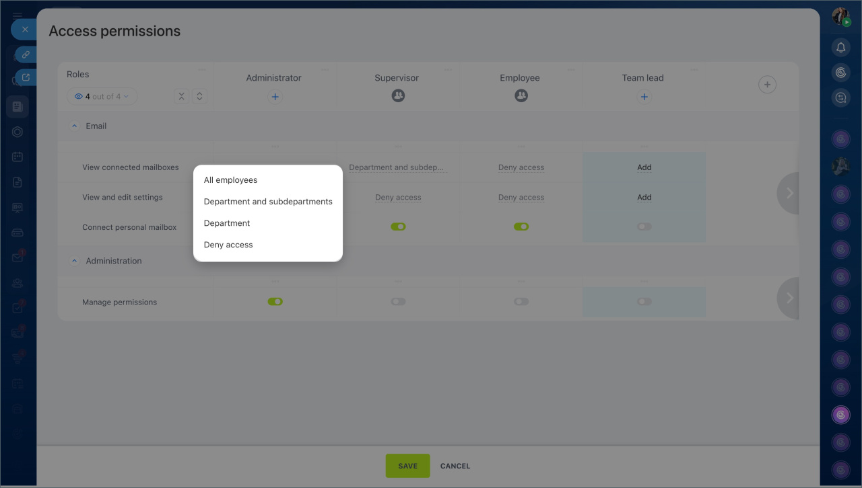
Task: Collapse the Email section
Action: click(75, 126)
